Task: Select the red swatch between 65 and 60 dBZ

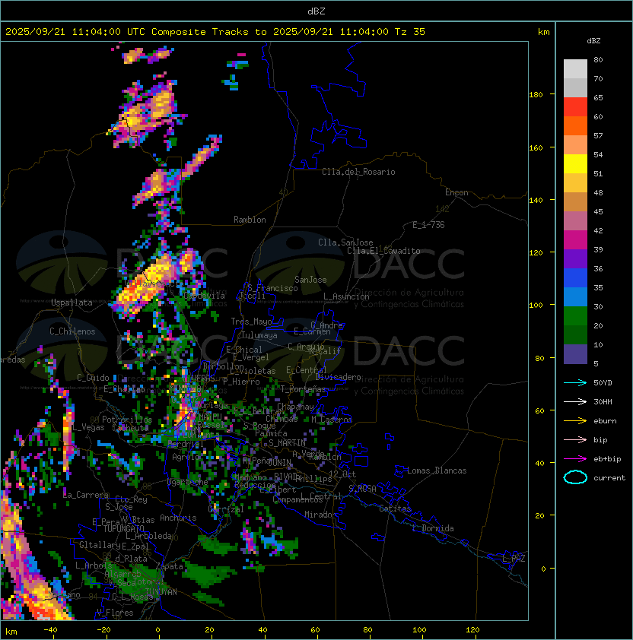Action: point(575,107)
